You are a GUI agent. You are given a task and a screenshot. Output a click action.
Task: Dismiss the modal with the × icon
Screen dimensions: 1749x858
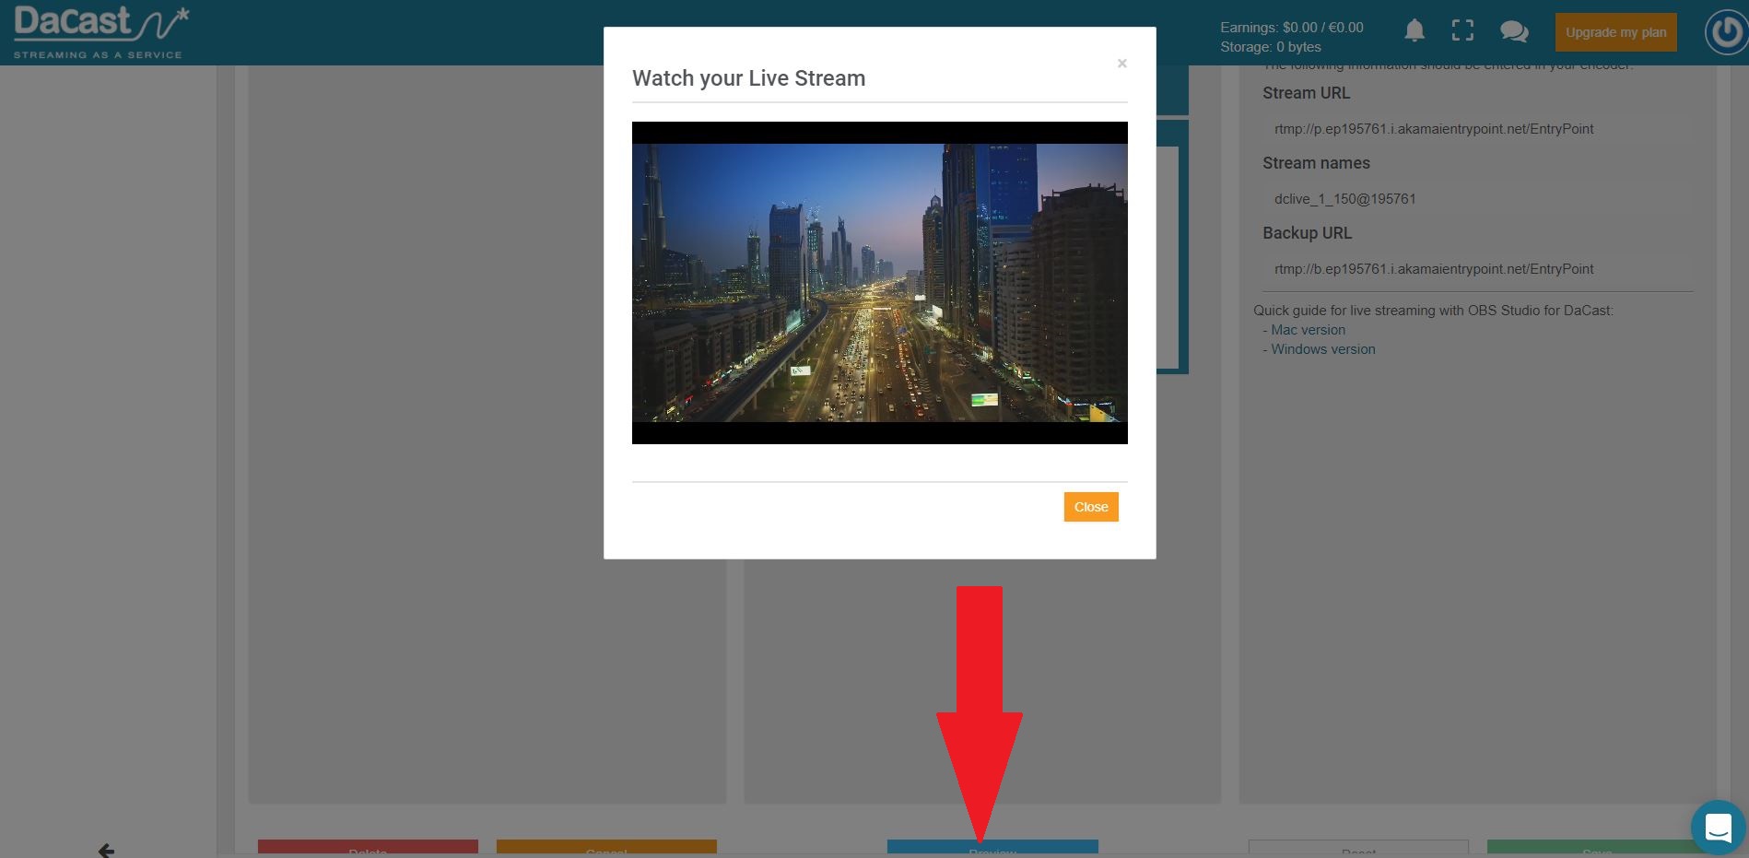point(1121,64)
